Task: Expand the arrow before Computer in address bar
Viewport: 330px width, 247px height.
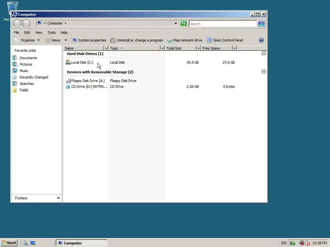Action: 45,23
